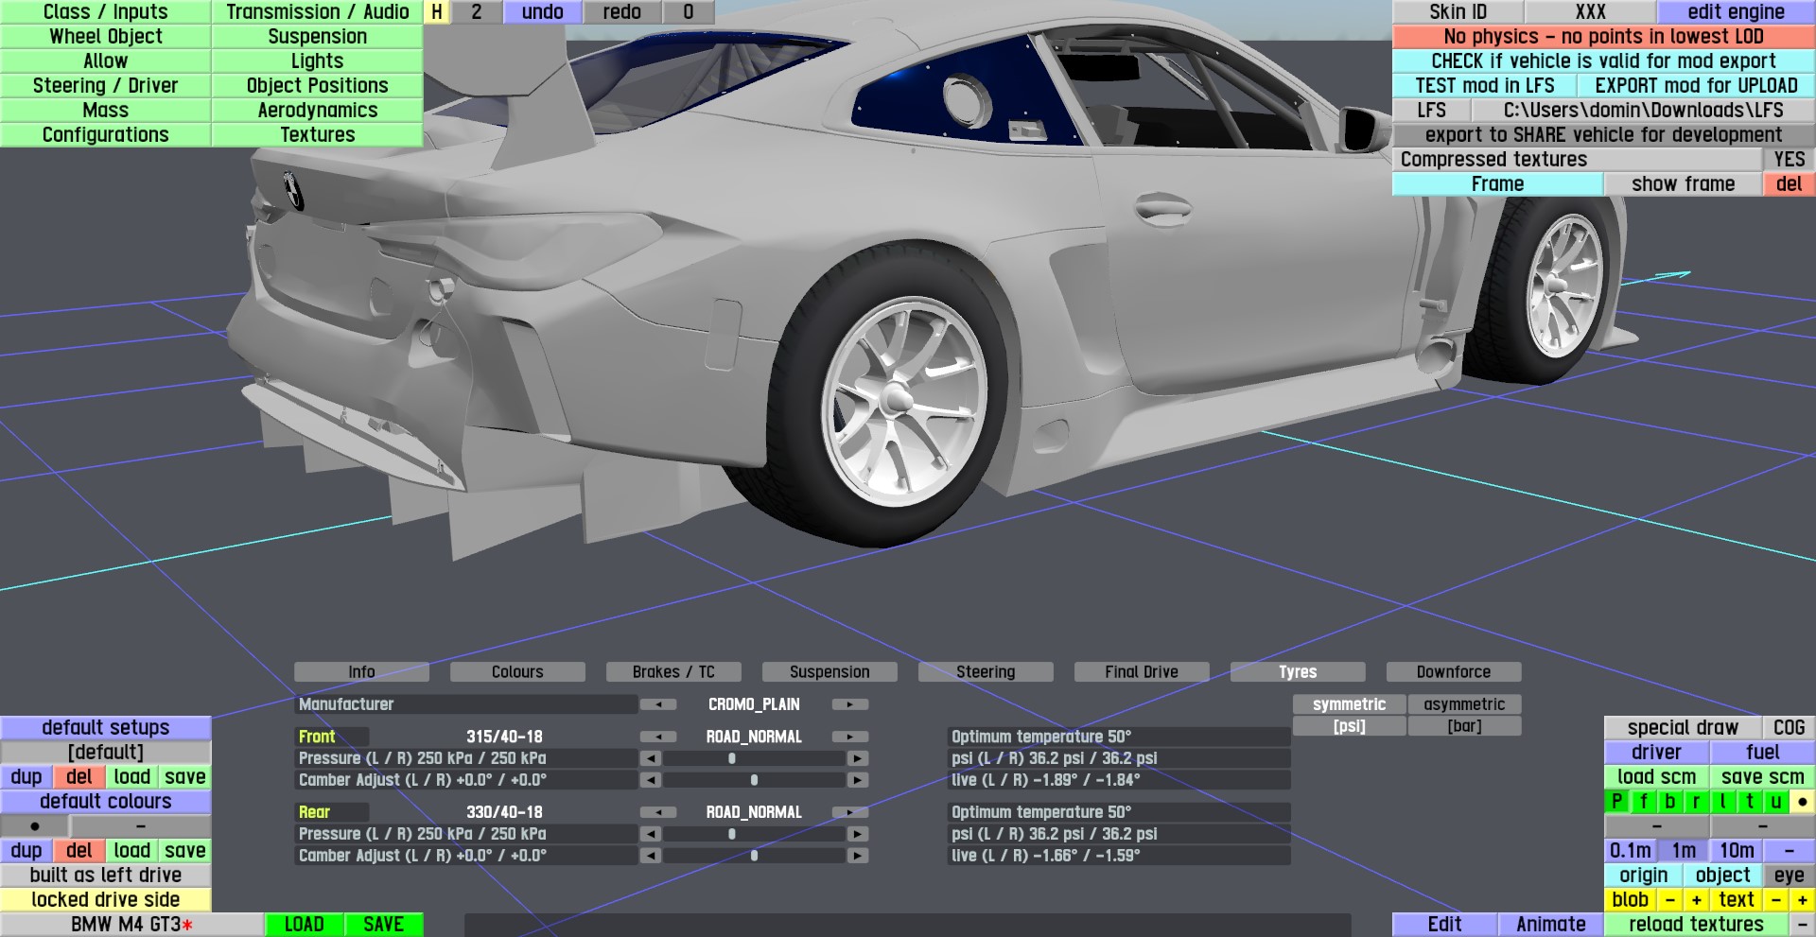Switch rear tyre type to next option
The width and height of the screenshot is (1816, 937).
tap(850, 812)
